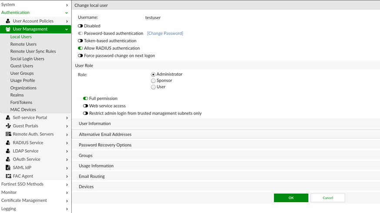
Task: Enable Token-based authentication toggle
Action: click(x=80, y=41)
